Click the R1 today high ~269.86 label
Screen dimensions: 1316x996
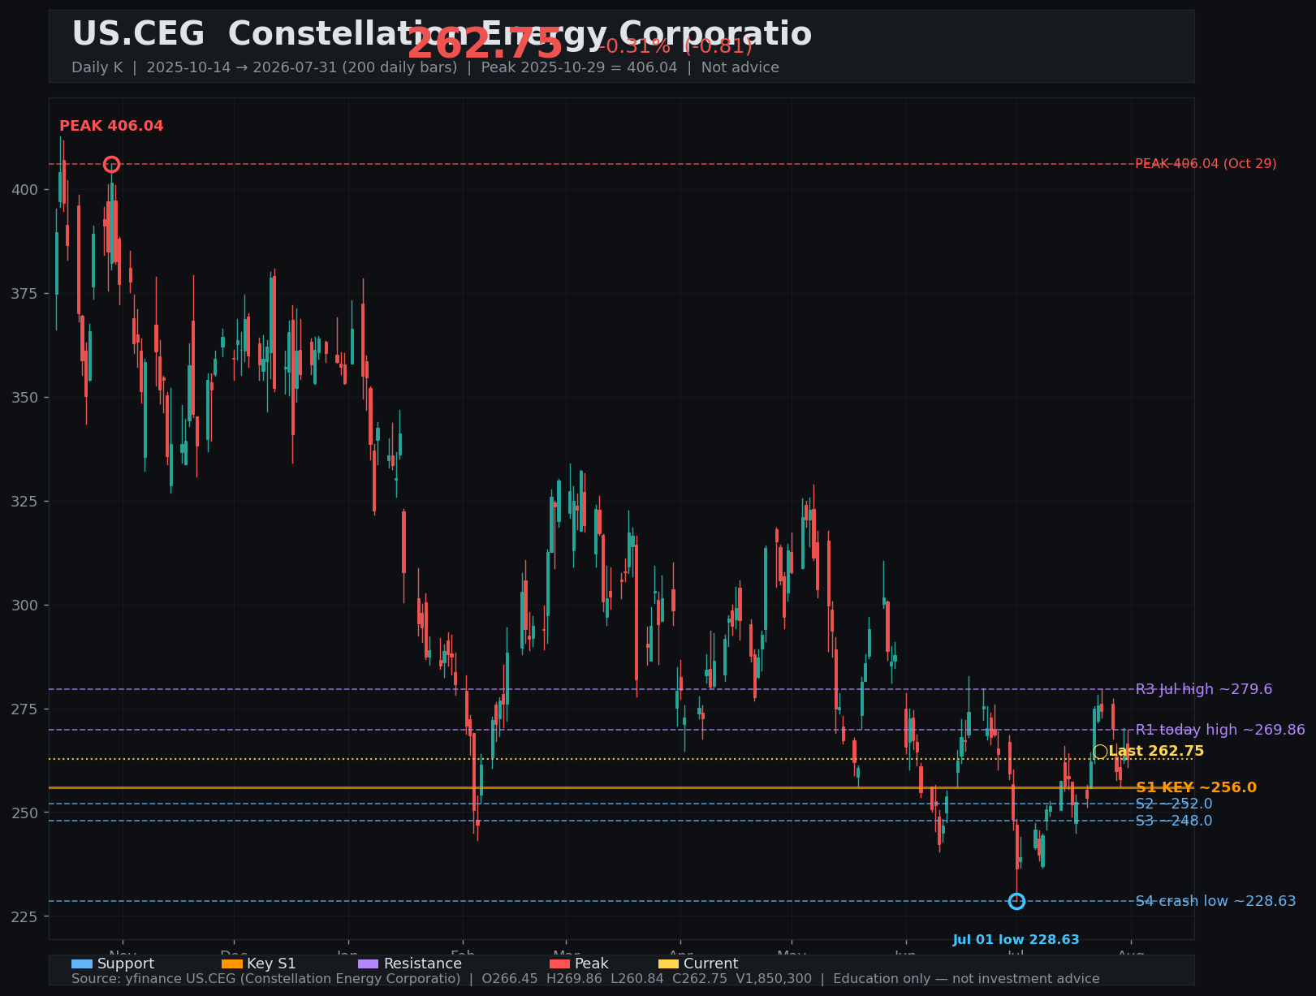[1220, 730]
